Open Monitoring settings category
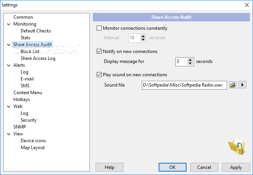 tap(25, 24)
